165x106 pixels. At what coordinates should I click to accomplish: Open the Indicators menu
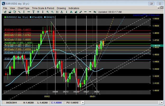tap(74, 8)
